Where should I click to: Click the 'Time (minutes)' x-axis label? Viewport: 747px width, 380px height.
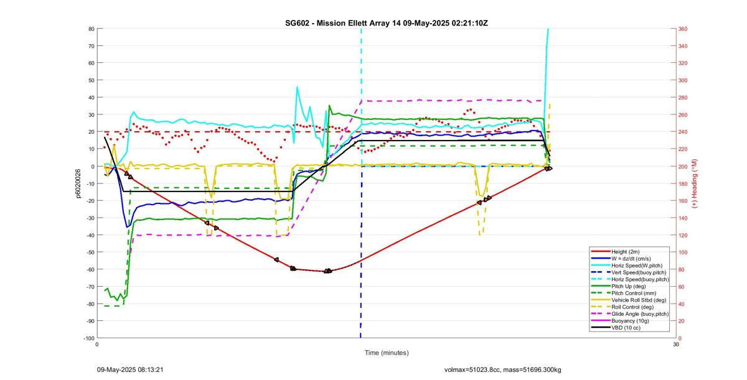387,353
